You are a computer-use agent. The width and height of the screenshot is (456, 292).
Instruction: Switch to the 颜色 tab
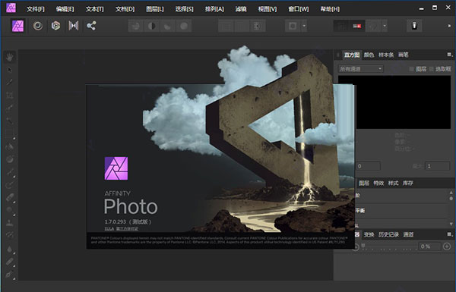pos(369,55)
